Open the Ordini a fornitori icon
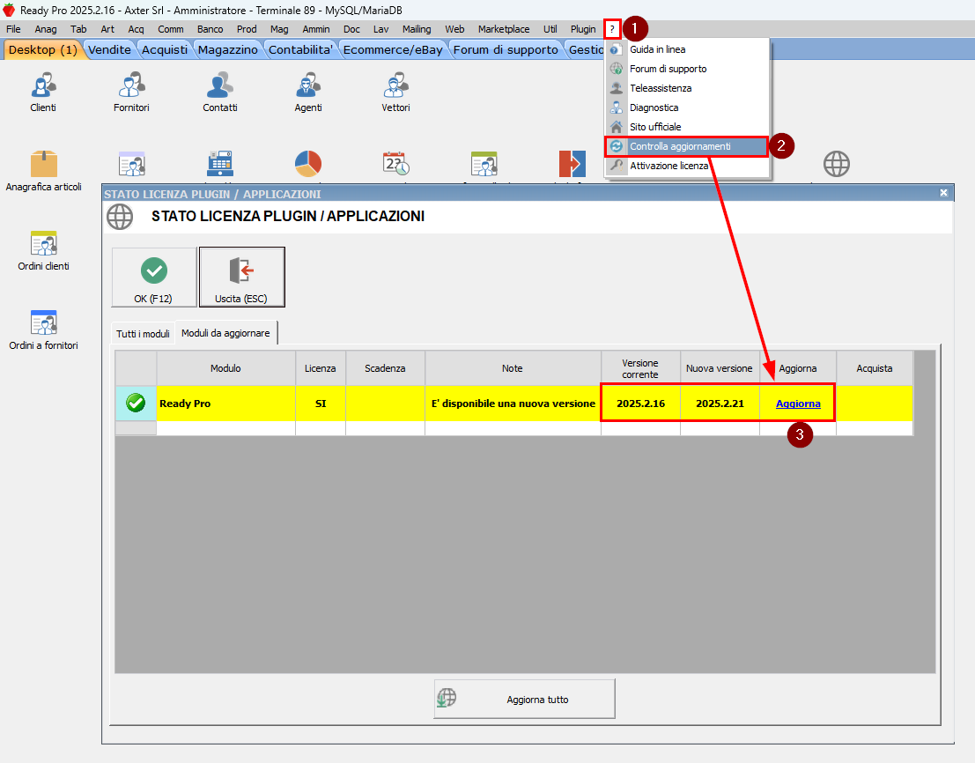The image size is (975, 763). click(x=43, y=322)
